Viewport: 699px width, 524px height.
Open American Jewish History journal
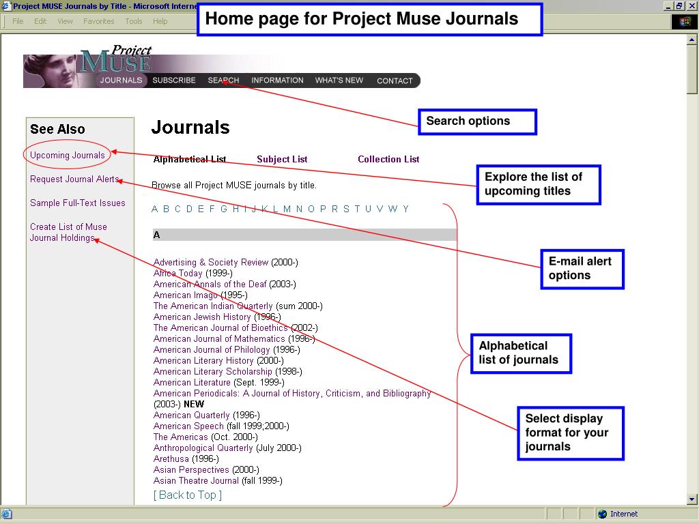tap(202, 317)
